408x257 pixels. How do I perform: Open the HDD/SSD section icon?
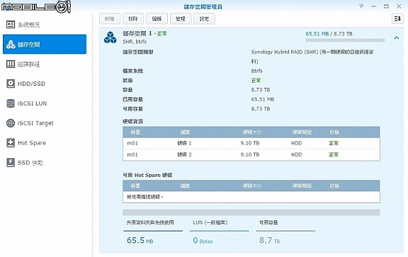tap(11, 84)
